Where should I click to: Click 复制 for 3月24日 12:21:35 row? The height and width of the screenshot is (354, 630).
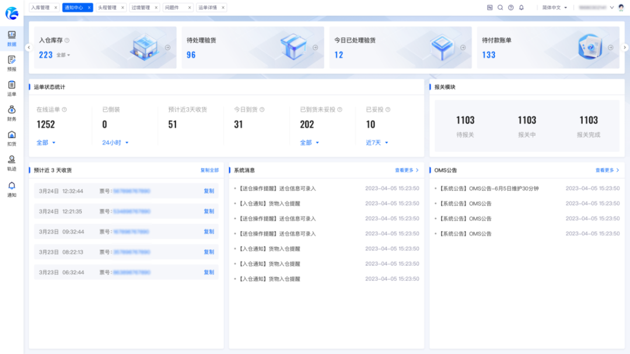click(x=209, y=211)
